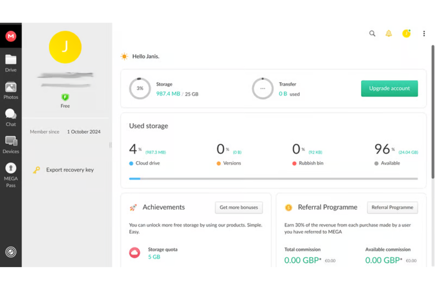Open search

pyautogui.click(x=372, y=33)
